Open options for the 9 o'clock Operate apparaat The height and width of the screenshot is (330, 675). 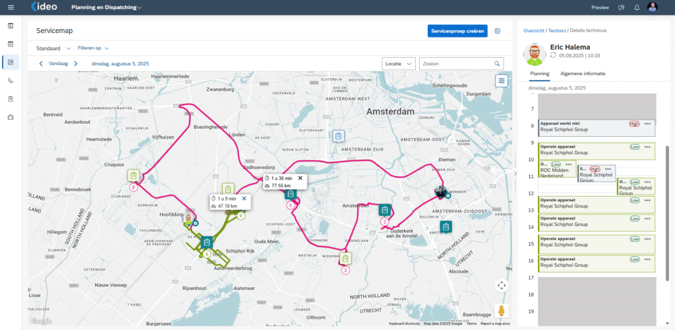[x=647, y=147]
